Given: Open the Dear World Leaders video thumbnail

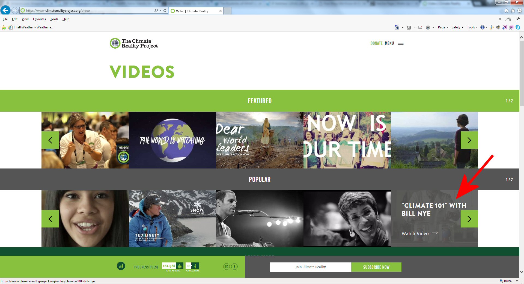Looking at the screenshot, I should click(260, 140).
